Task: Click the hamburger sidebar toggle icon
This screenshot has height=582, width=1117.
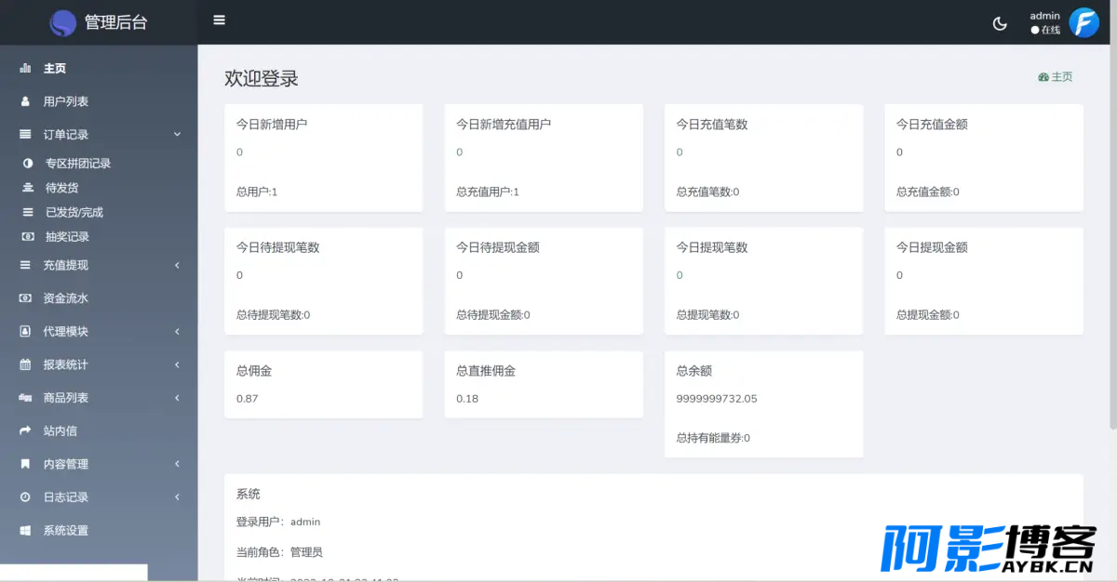Action: coord(219,20)
